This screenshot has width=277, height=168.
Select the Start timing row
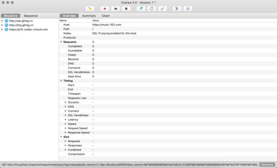click(168, 85)
